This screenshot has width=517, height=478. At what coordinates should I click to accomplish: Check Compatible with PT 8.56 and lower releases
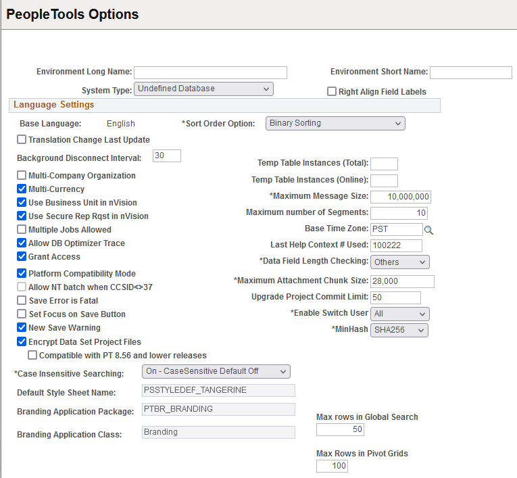(32, 355)
